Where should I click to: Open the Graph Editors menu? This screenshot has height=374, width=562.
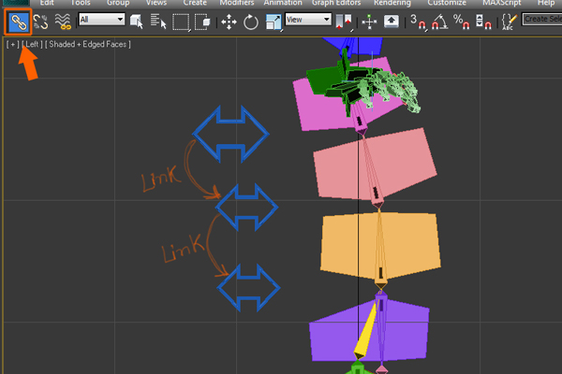point(336,3)
